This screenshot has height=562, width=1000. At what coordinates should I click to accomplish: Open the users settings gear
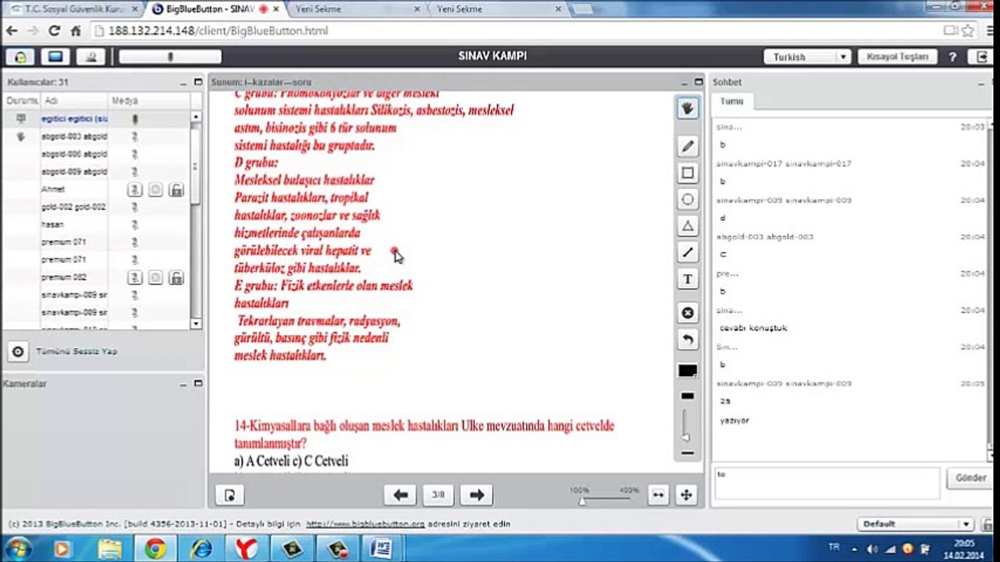click(x=18, y=351)
